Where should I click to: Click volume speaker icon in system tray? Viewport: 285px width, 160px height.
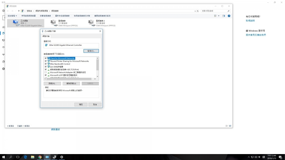point(256,157)
